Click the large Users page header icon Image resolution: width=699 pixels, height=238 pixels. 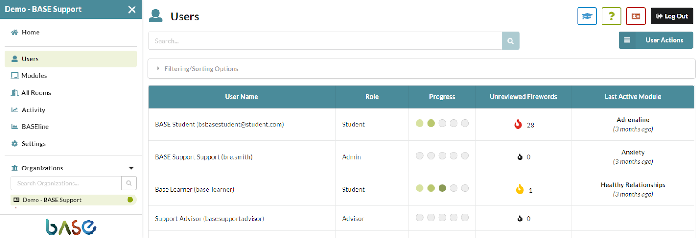[156, 16]
